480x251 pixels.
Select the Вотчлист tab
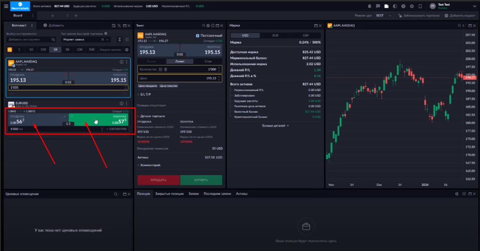point(19,25)
